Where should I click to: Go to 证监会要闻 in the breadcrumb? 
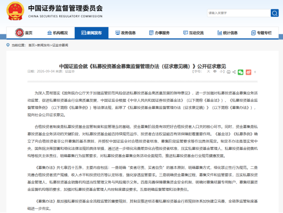[60, 45]
